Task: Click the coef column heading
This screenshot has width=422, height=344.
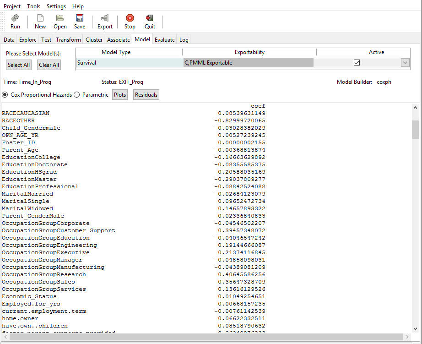Action: click(258, 106)
